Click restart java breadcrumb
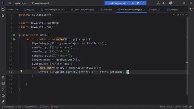194x109 pixels. [x=8, y=107]
